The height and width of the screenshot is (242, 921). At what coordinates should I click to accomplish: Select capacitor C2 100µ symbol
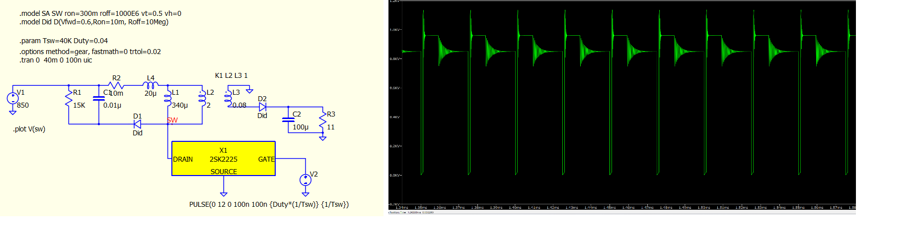(x=288, y=120)
